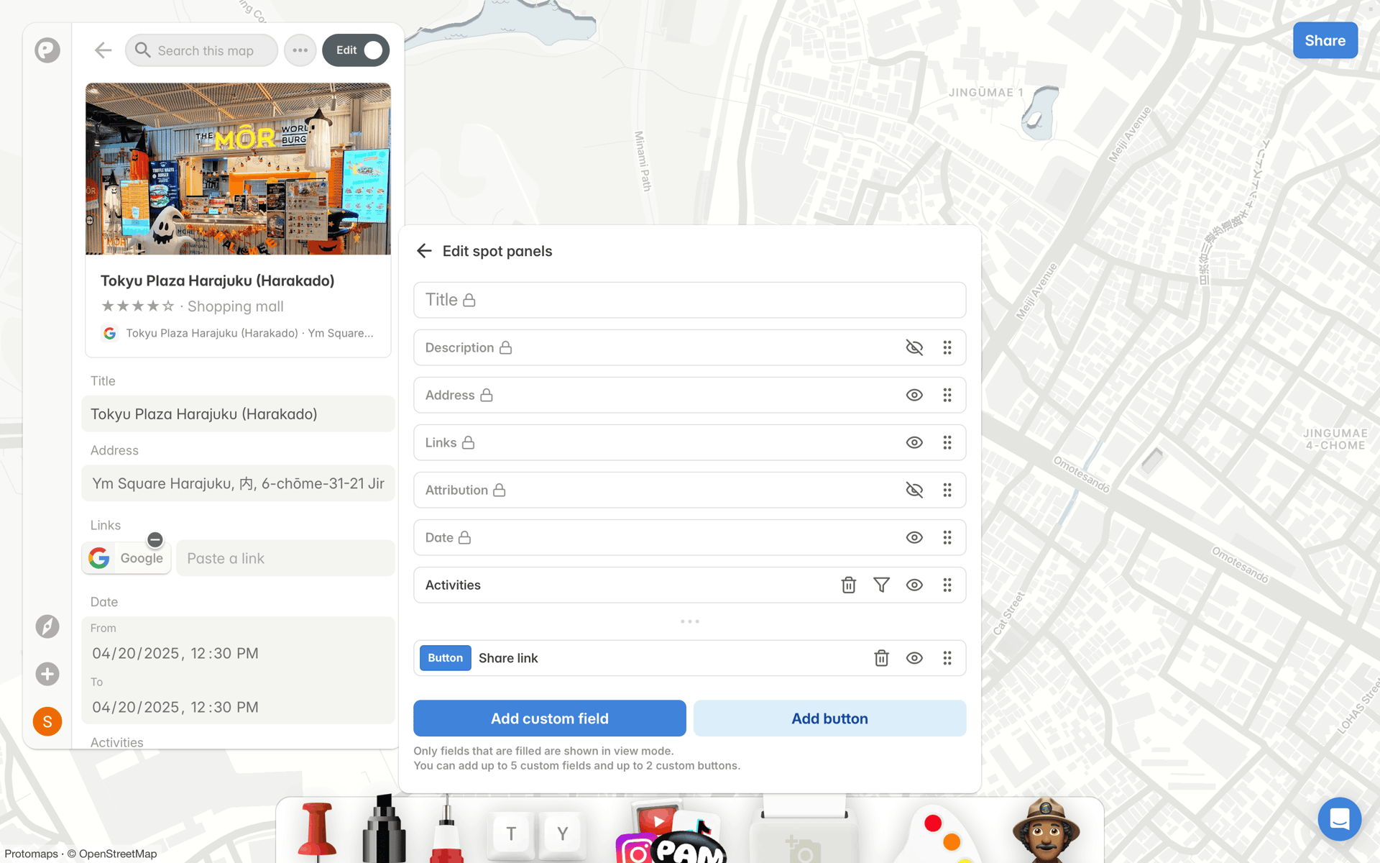Click the Shopping mall category text

[236, 306]
